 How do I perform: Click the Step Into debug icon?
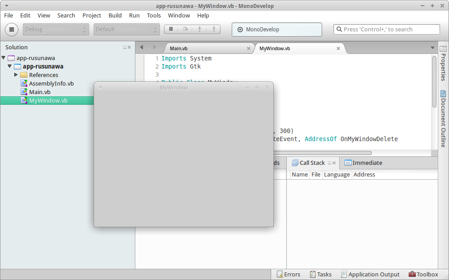click(x=199, y=29)
